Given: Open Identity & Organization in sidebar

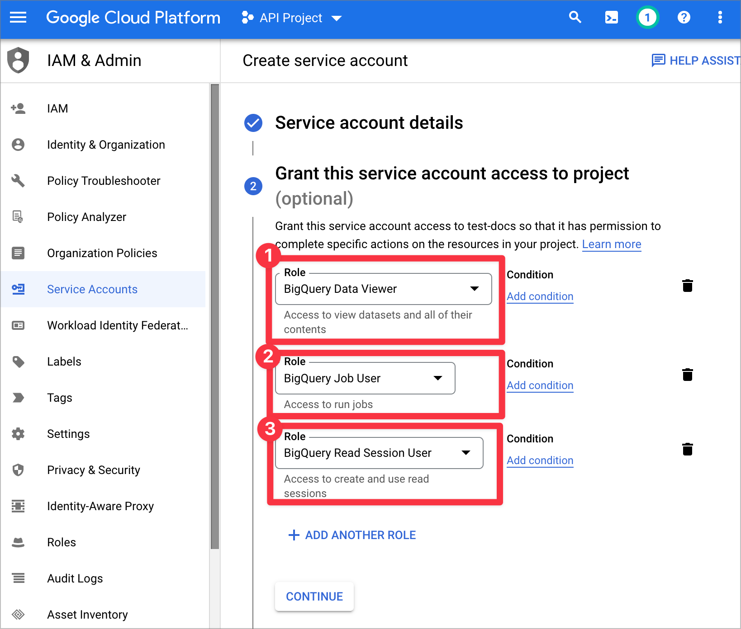Looking at the screenshot, I should point(103,145).
